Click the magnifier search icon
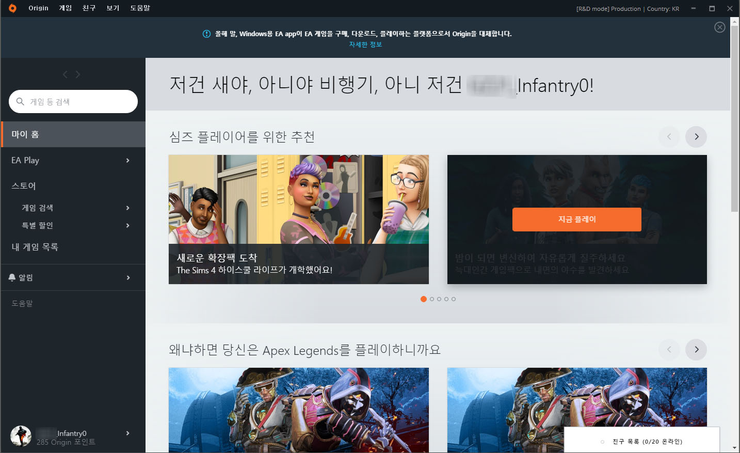This screenshot has height=453, width=740. [x=21, y=101]
